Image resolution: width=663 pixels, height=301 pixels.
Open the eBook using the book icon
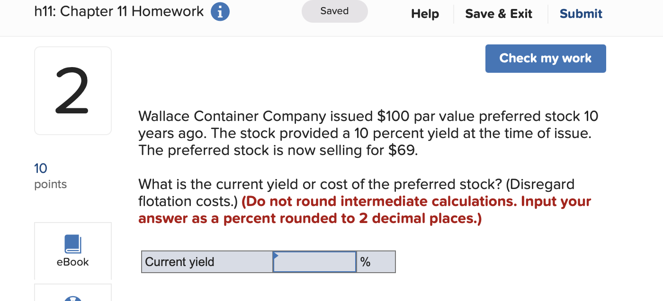point(72,244)
